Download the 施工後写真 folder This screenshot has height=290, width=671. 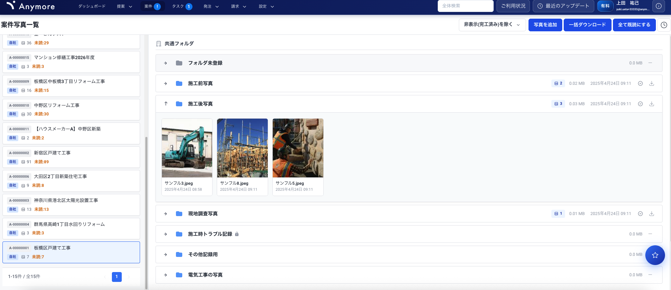(651, 104)
